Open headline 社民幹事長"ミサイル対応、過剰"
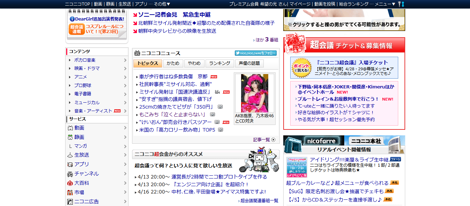The width and height of the screenshot is (470, 206). pyautogui.click(x=175, y=84)
